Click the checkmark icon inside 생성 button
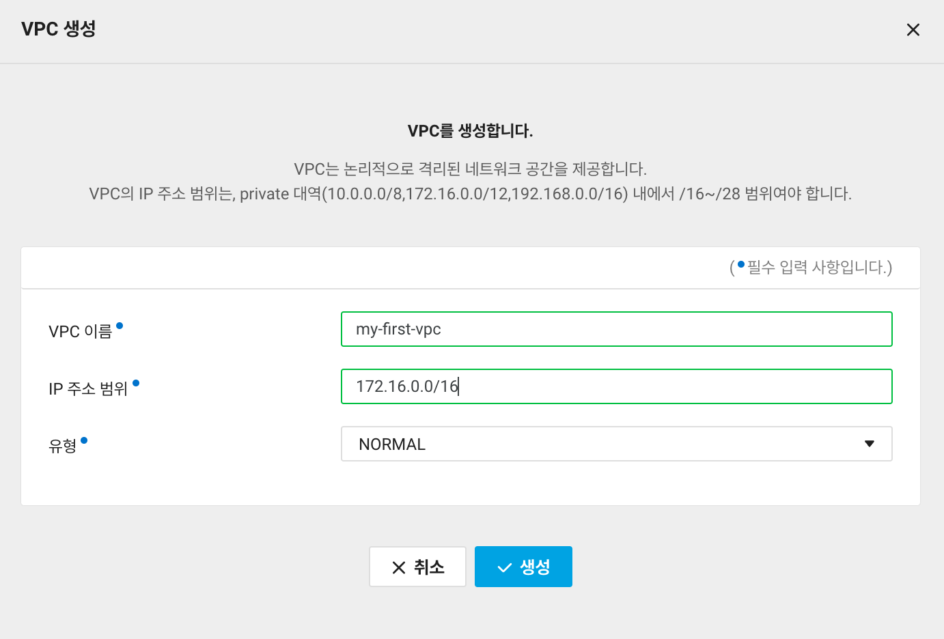The width and height of the screenshot is (944, 639). coord(505,567)
